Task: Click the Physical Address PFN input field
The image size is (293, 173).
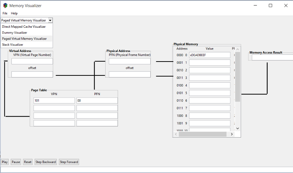Action: click(x=129, y=62)
